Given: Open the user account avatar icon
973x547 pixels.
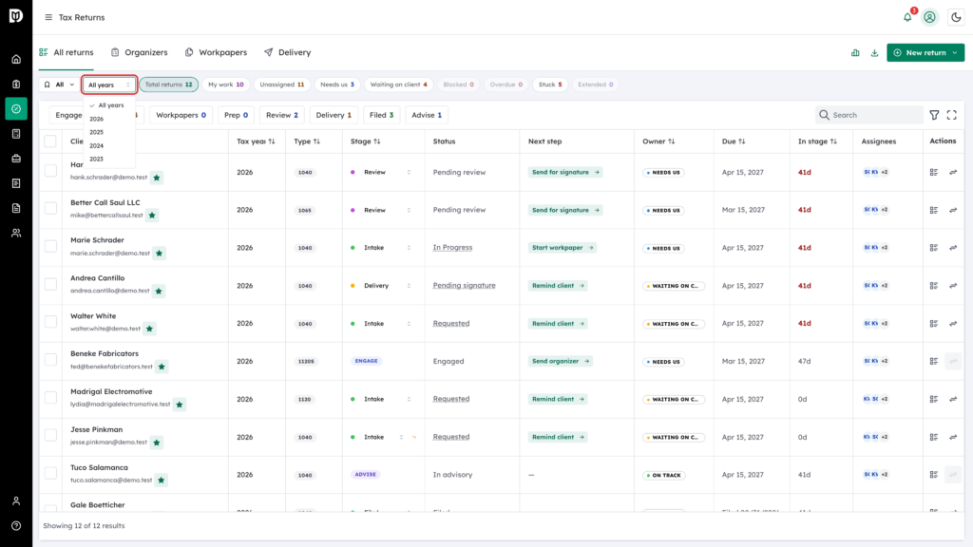Looking at the screenshot, I should pyautogui.click(x=929, y=17).
